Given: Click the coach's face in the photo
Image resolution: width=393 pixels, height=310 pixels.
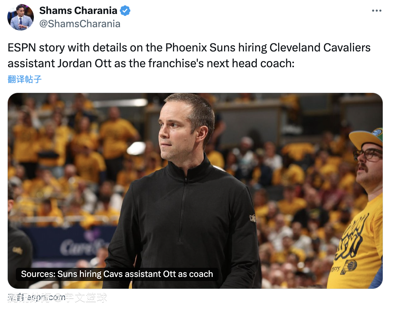Looking at the screenshot, I should coord(177,132).
